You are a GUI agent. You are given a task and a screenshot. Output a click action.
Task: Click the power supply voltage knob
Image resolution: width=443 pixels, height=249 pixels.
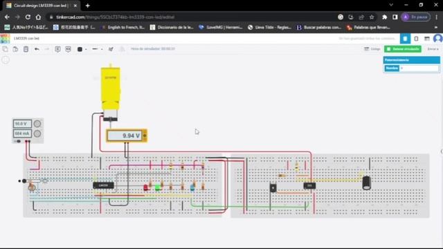(x=37, y=124)
